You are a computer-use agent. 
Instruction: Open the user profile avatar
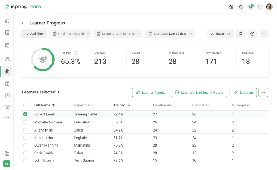click(x=269, y=7)
